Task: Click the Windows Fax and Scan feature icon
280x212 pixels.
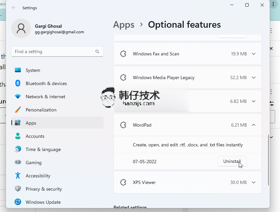Action: [x=123, y=54]
